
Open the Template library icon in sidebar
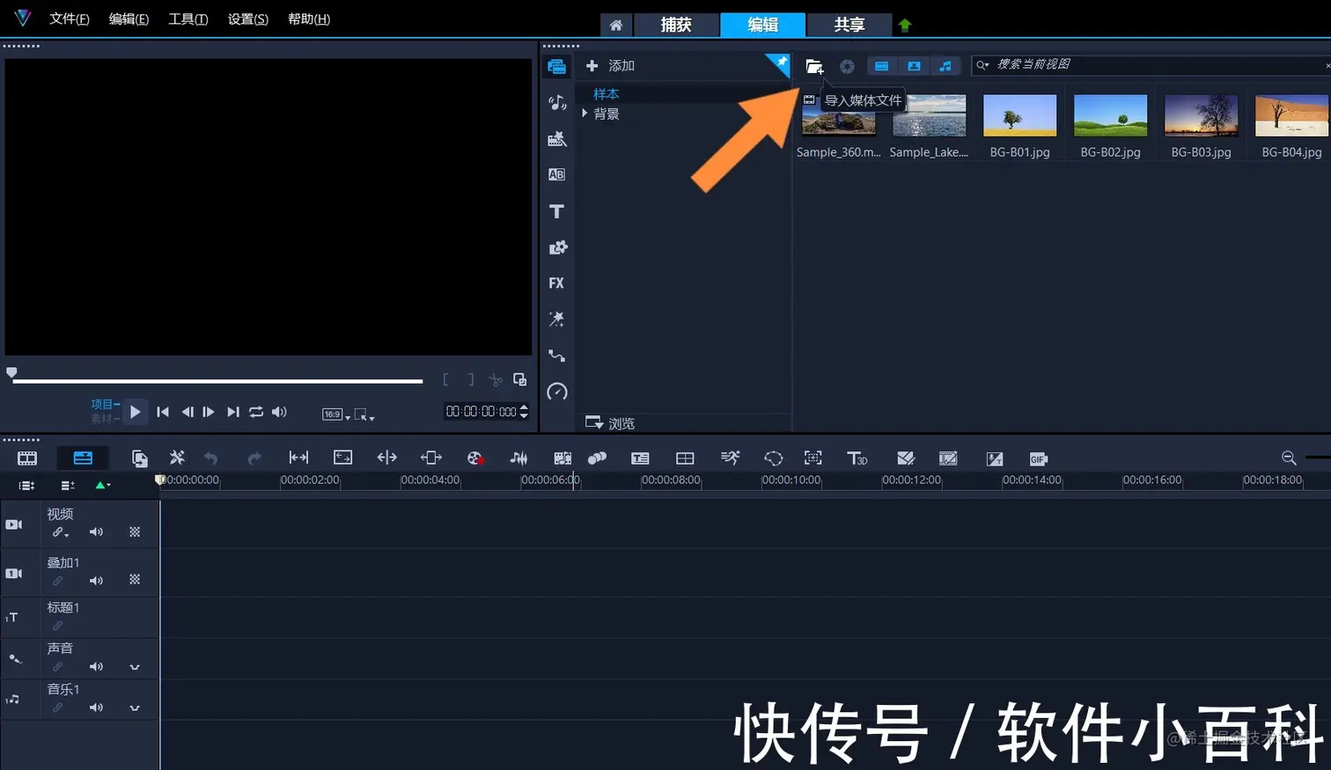(x=556, y=138)
